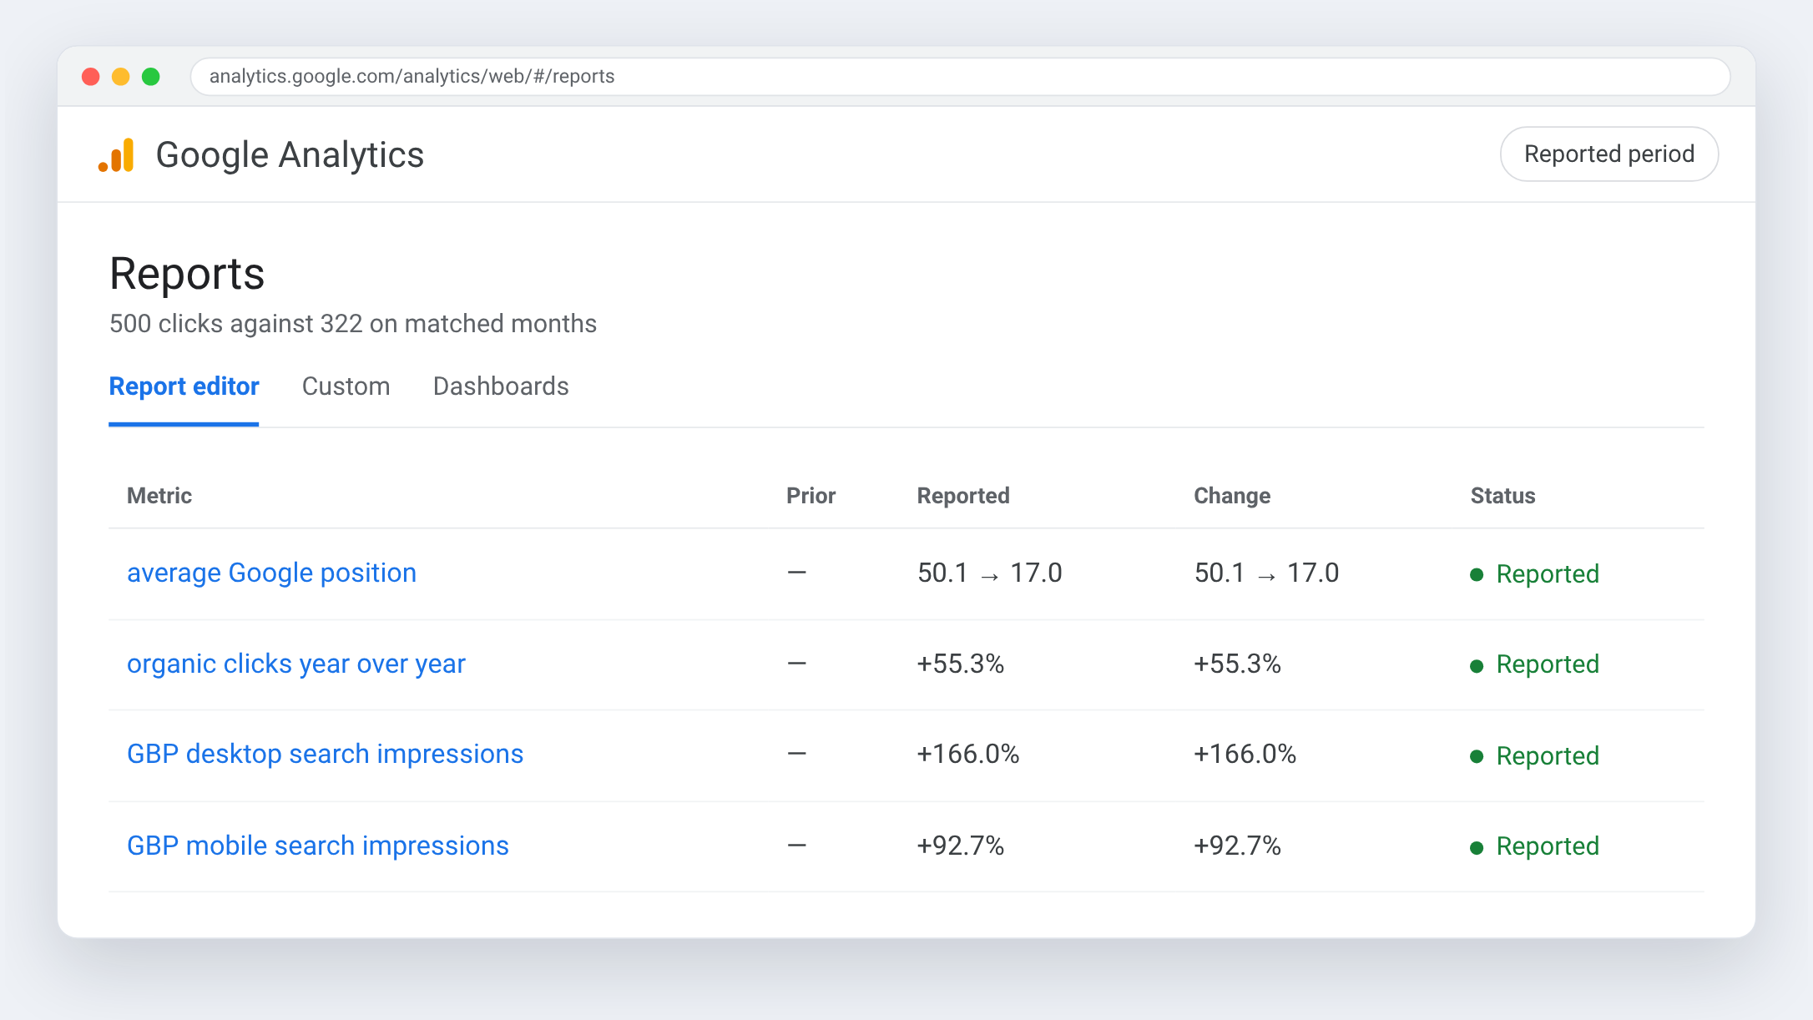Image resolution: width=1813 pixels, height=1020 pixels.
Task: Click the +92.7% Reported cell
Action: click(x=960, y=846)
